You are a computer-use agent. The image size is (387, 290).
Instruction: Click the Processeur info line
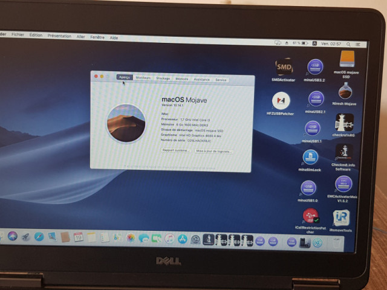(x=186, y=120)
